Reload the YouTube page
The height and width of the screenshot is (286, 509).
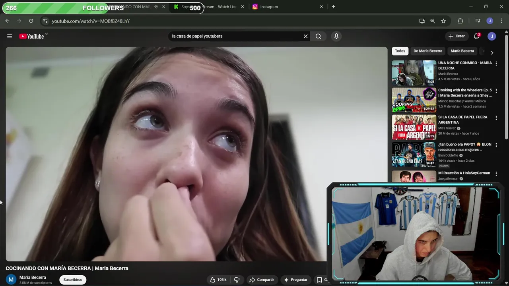(x=31, y=21)
